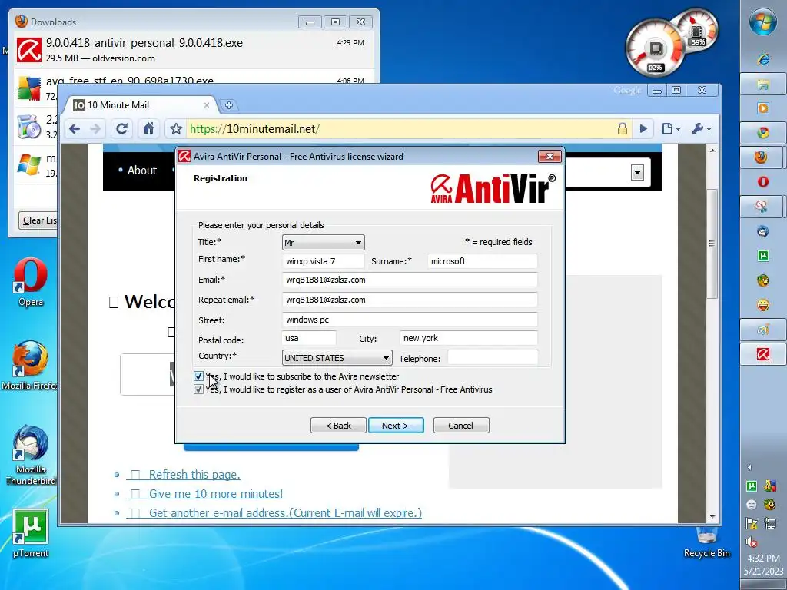The height and width of the screenshot is (590, 787).
Task: Go back with the Back button
Action: click(338, 426)
